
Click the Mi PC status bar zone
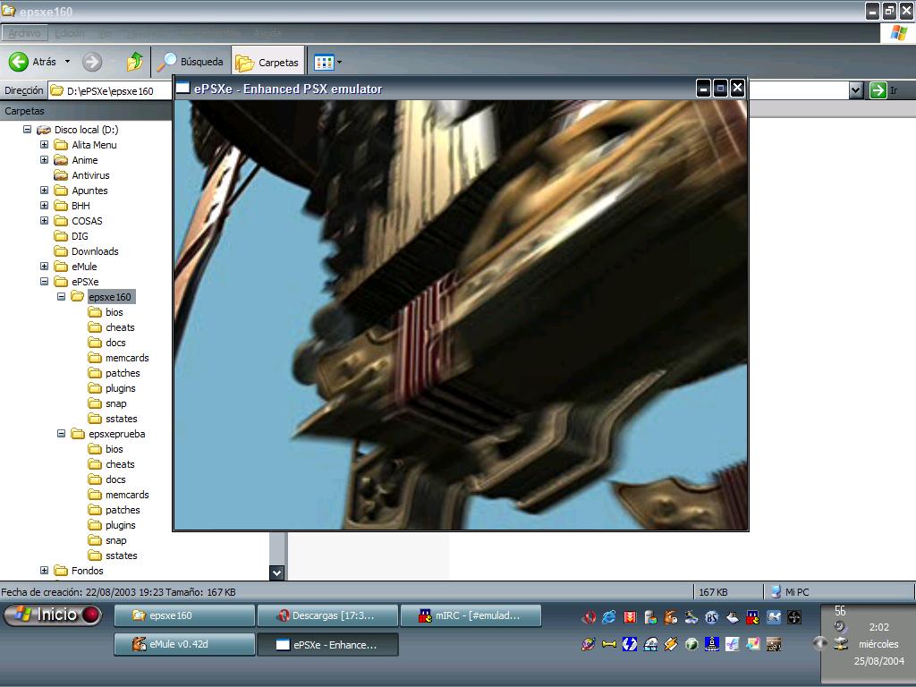pos(838,592)
